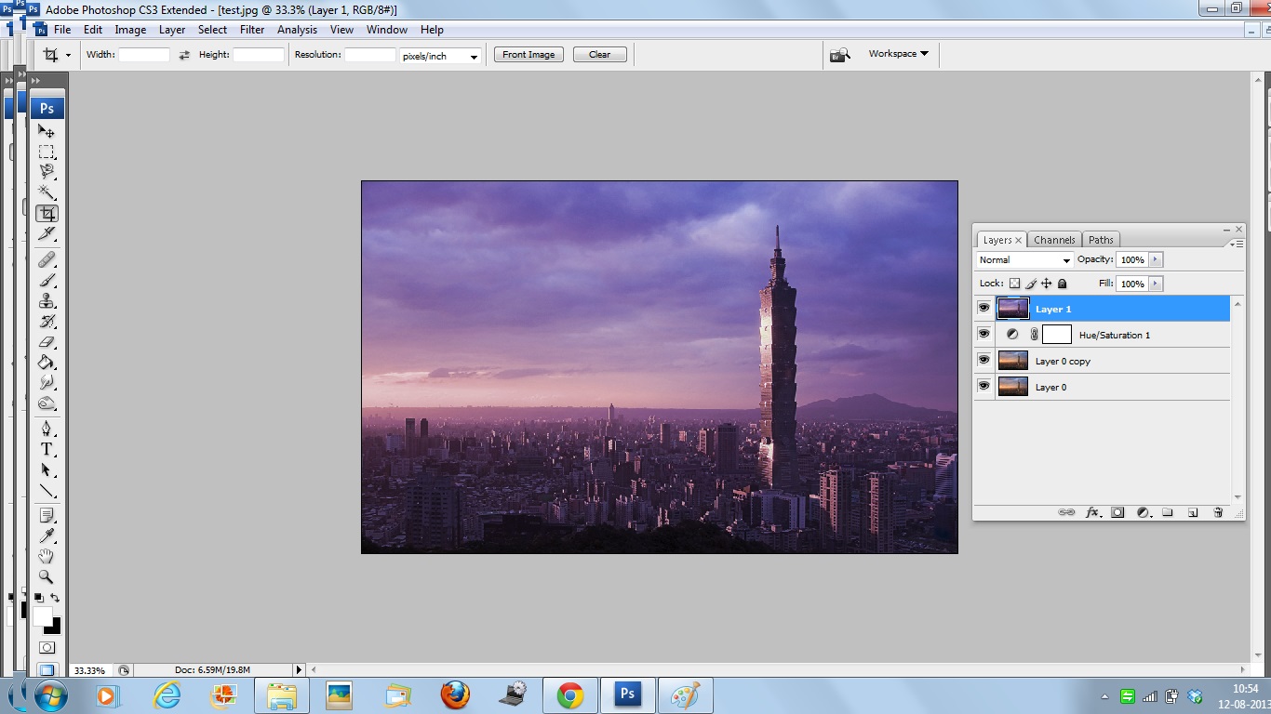The height and width of the screenshot is (714, 1271).
Task: Click the Front Image button
Action: tap(528, 55)
